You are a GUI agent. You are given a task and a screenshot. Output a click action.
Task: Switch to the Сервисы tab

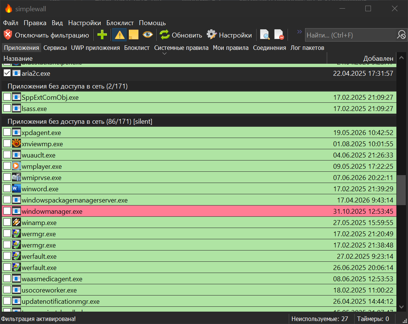55,48
